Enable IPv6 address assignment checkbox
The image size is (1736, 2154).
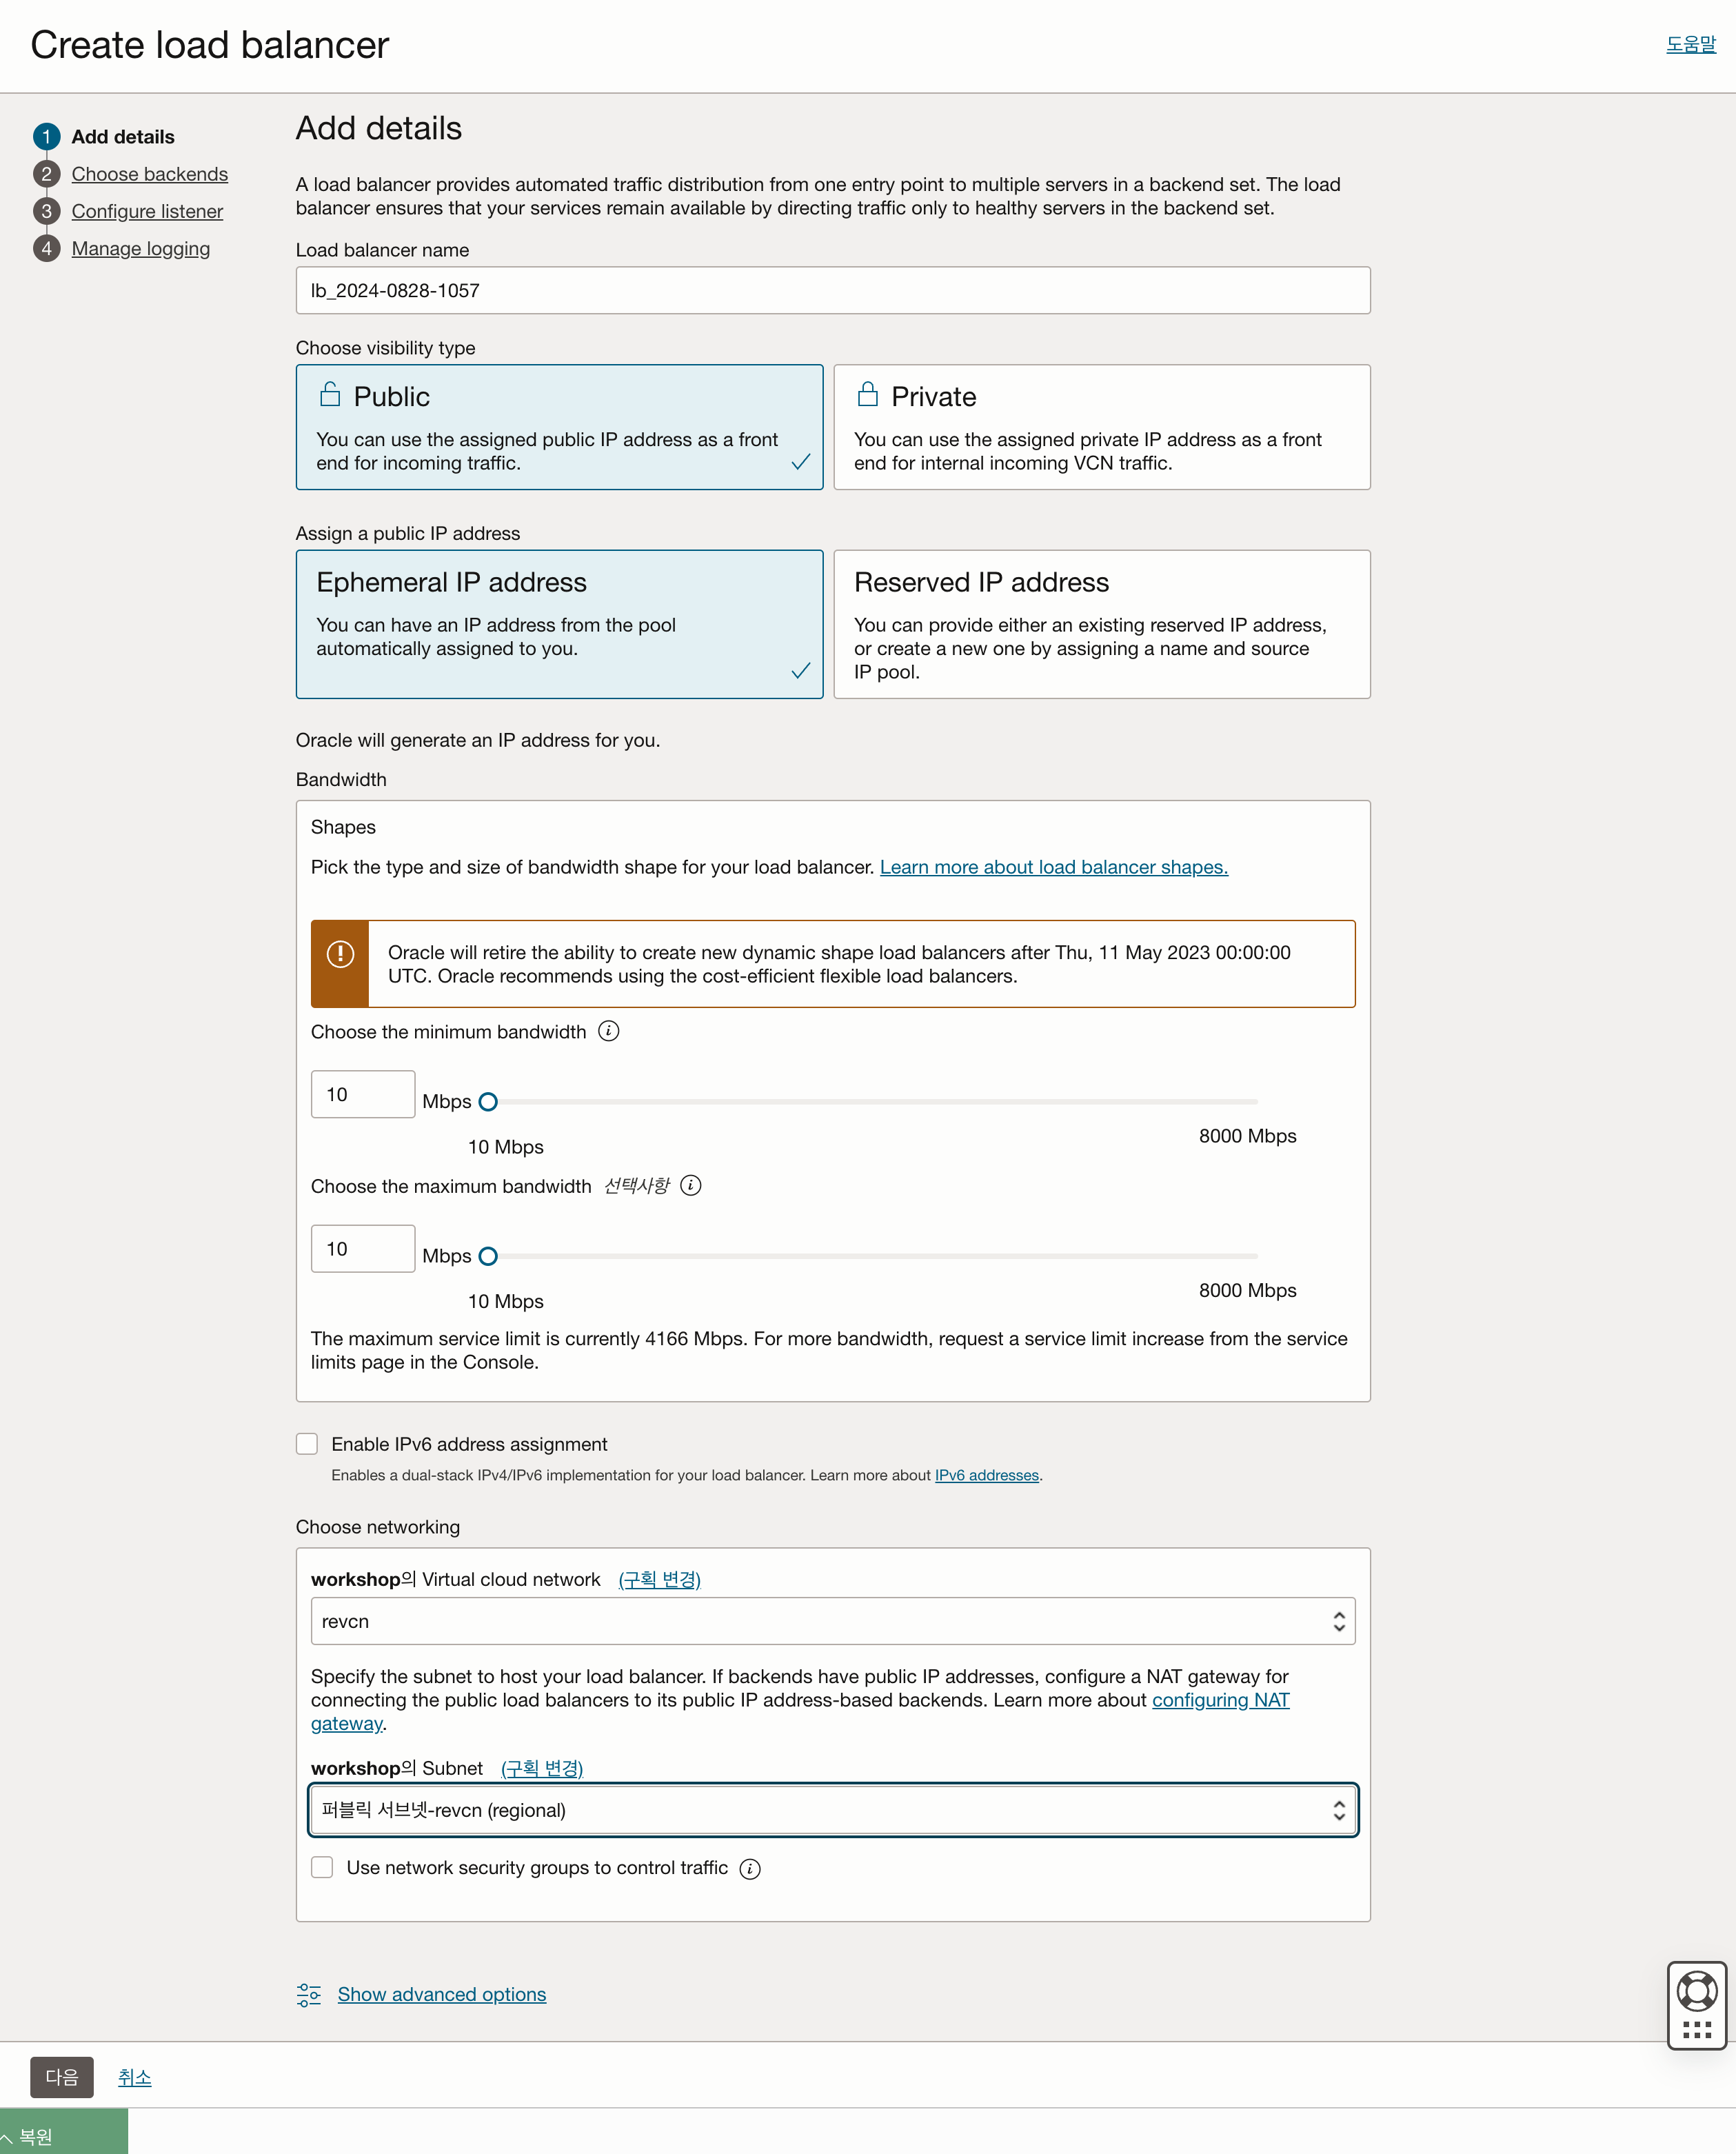[x=307, y=1444]
